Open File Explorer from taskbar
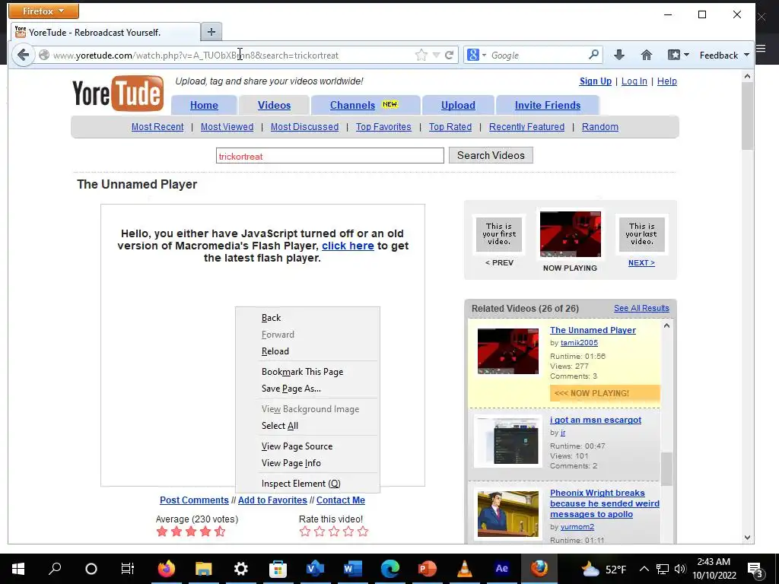The height and width of the screenshot is (584, 779). tap(204, 569)
